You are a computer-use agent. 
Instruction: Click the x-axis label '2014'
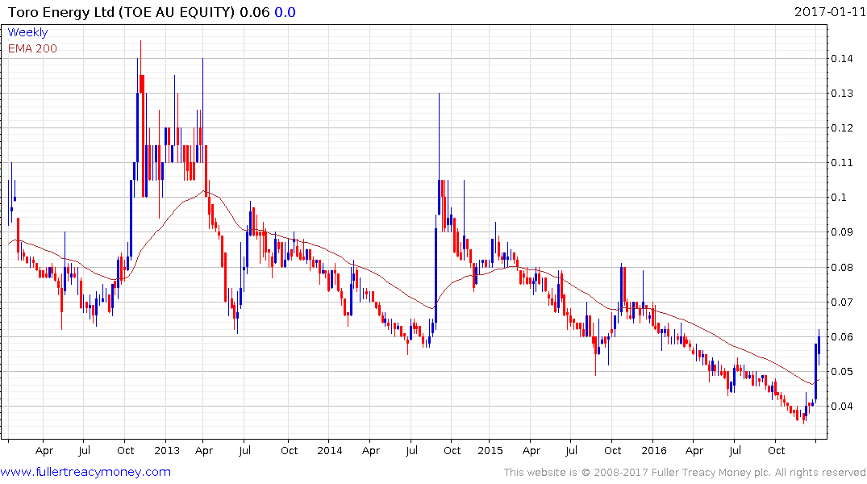(x=330, y=450)
